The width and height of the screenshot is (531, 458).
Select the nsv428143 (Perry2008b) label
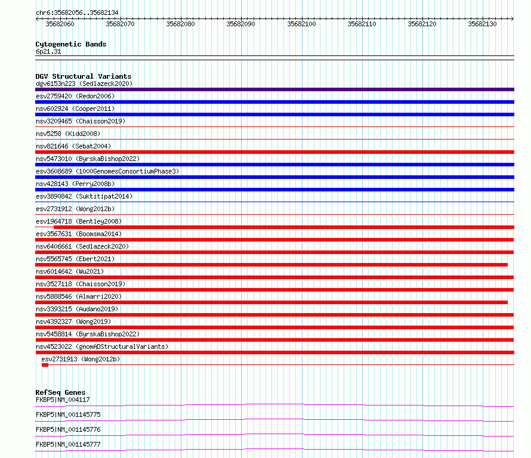coord(75,184)
